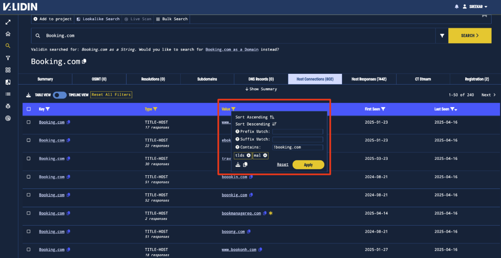Open the sidebar funnel filter icon
The height and width of the screenshot is (258, 501).
pyautogui.click(x=8, y=58)
